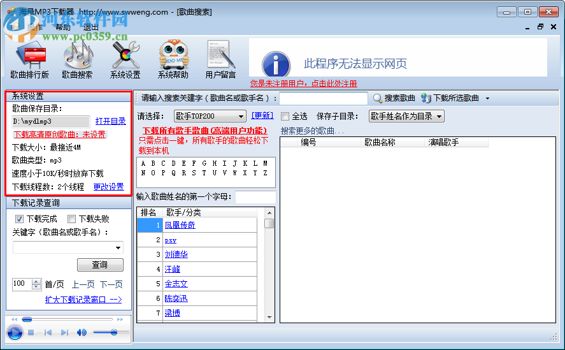
Task: Click the 下载高清原创歌曲 未设置 link
Action: tap(59, 135)
